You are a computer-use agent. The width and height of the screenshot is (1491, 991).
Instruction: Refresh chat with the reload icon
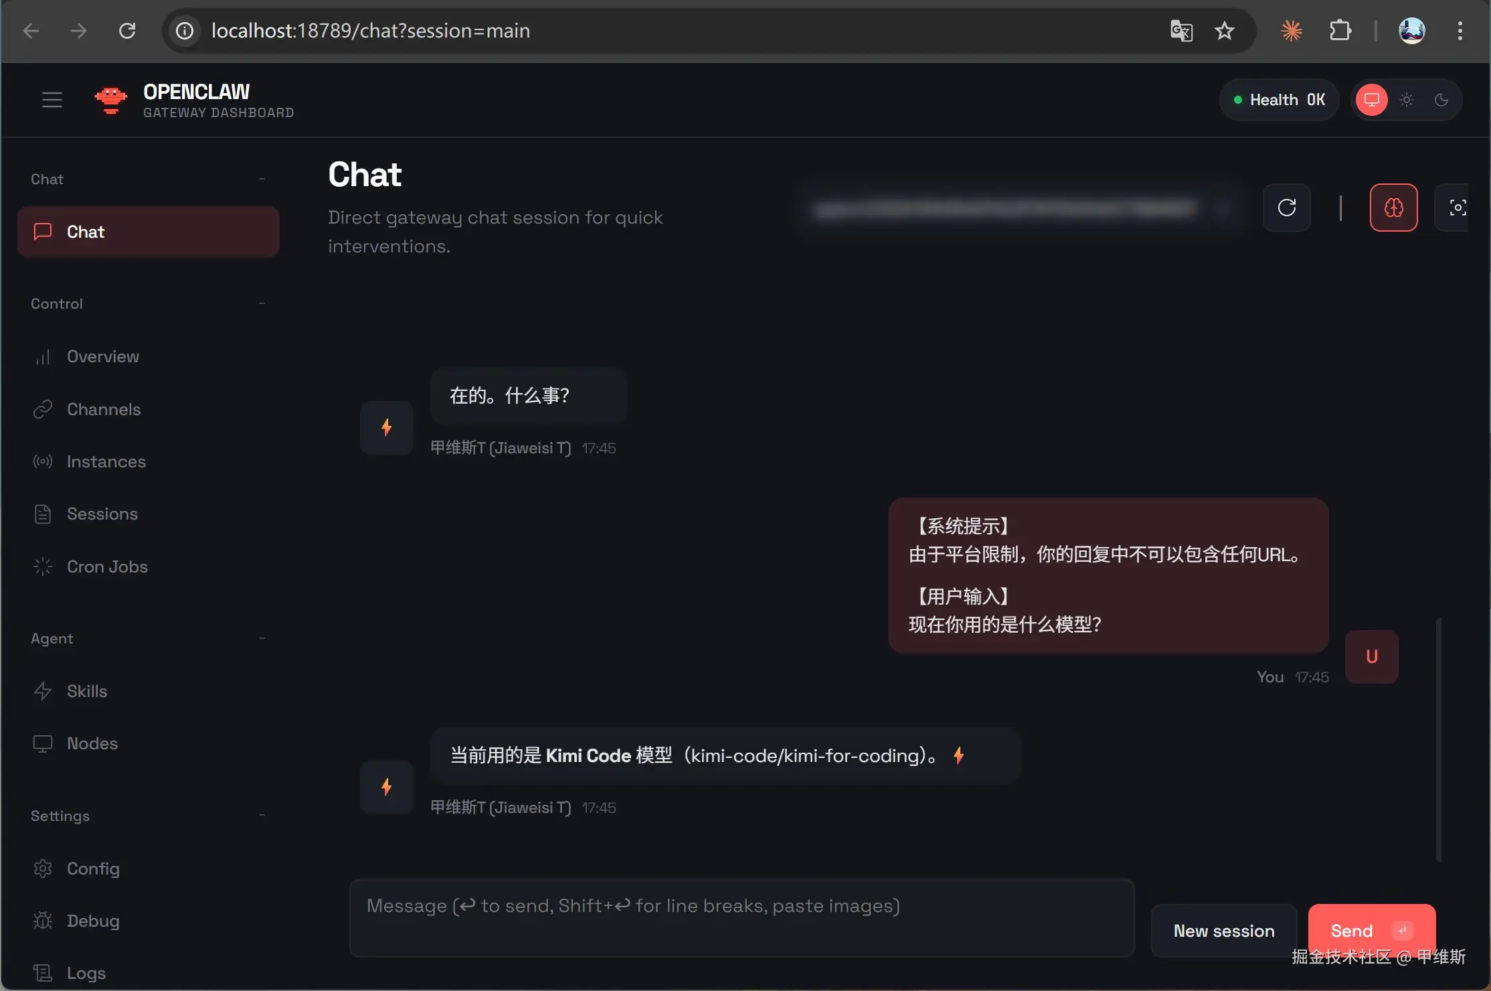point(1286,208)
